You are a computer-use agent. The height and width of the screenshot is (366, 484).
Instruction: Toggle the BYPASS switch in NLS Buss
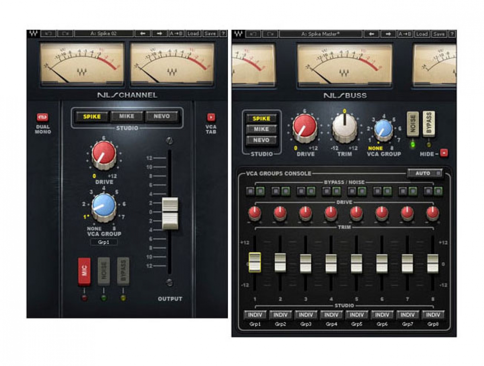(429, 124)
